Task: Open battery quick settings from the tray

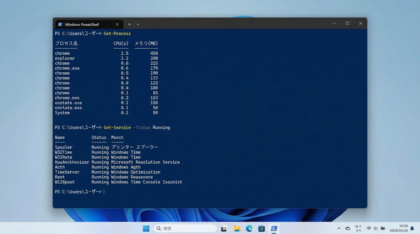Action: (x=383, y=228)
